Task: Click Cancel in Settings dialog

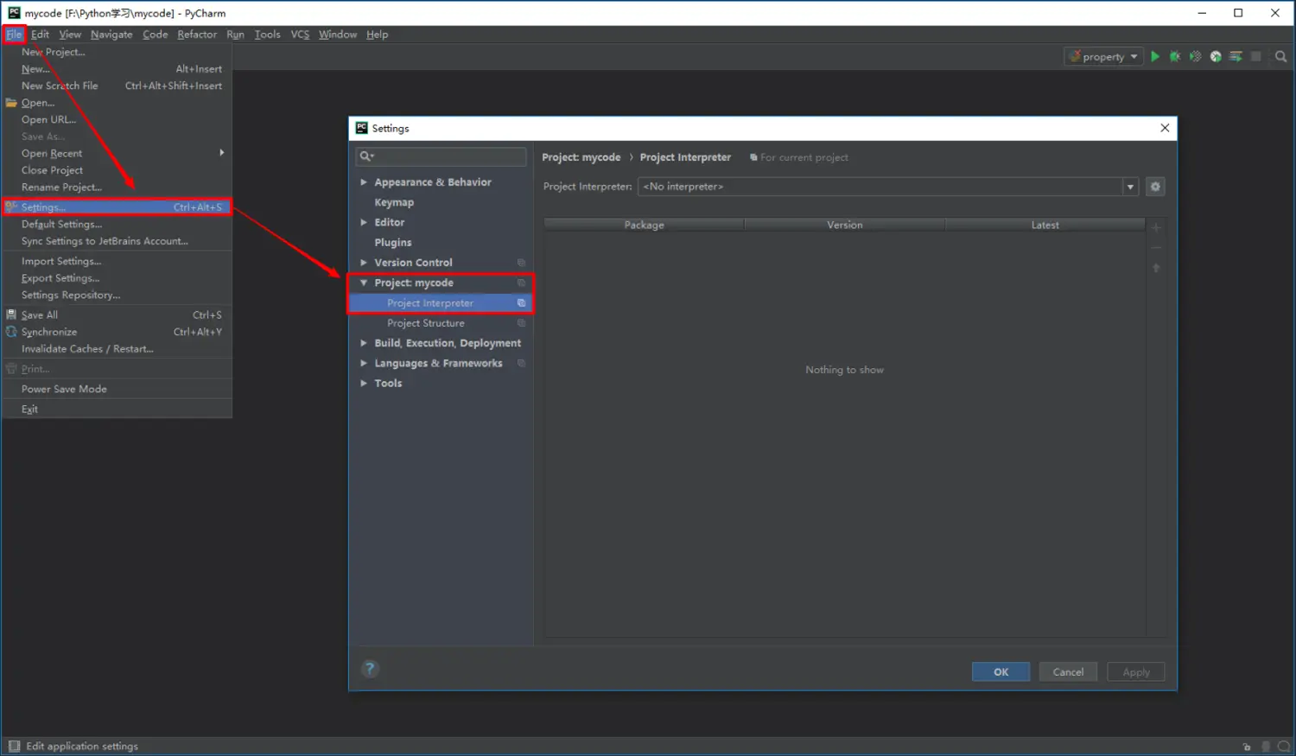Action: pos(1068,672)
